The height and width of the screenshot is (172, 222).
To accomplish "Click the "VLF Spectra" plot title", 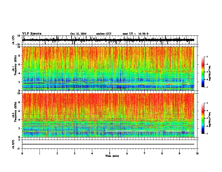I will coord(32,34).
